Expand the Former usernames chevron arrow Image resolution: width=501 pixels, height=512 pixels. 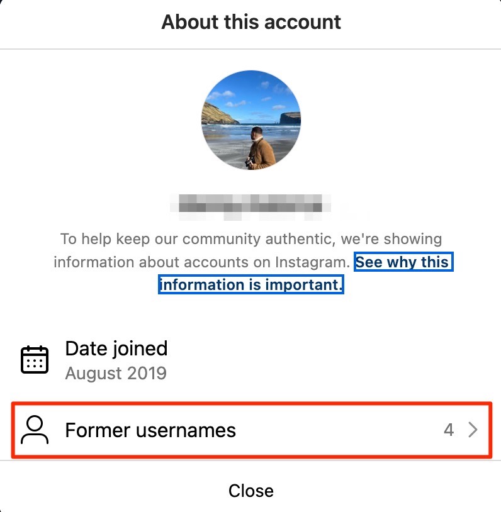(x=473, y=430)
